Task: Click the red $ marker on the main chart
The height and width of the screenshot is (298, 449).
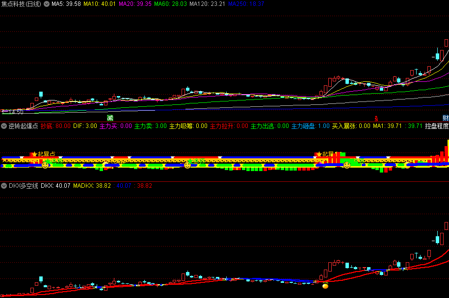Action: click(x=376, y=119)
